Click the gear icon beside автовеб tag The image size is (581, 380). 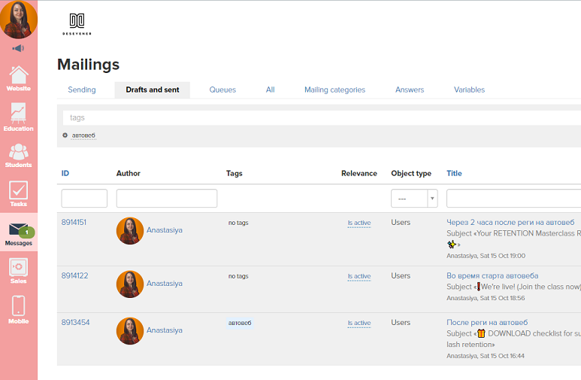[x=65, y=135]
